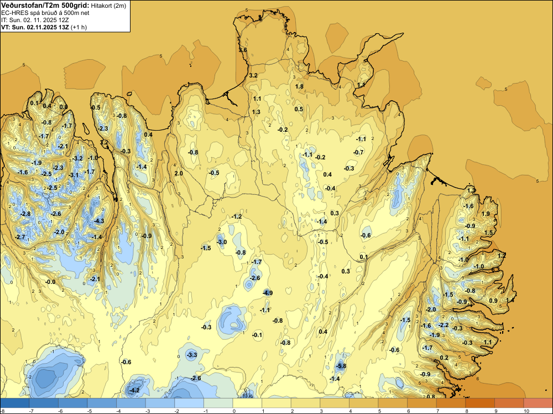
Task: Click the legend swatch between 4 and 5
Action: coord(364,403)
